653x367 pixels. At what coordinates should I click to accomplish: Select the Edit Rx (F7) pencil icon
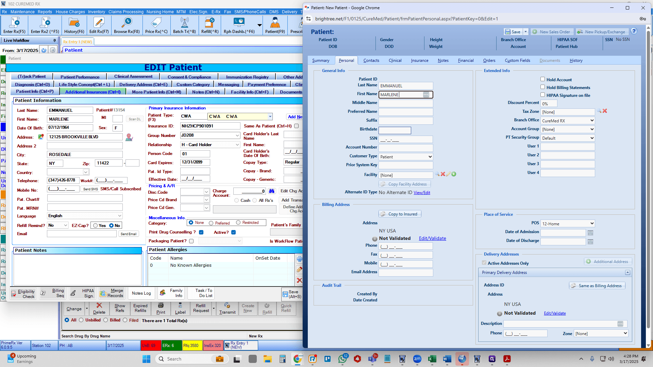point(99,23)
